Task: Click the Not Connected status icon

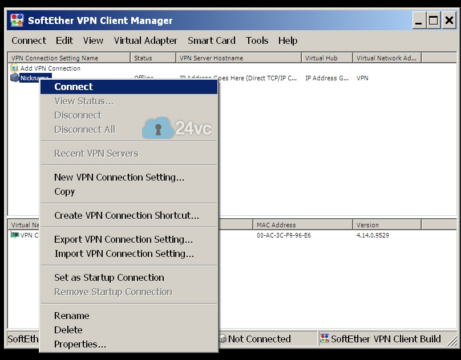Action: tap(223, 339)
